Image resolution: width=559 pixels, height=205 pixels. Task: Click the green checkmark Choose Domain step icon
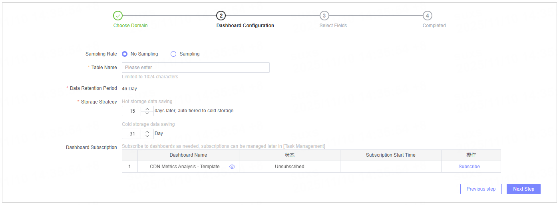point(118,16)
